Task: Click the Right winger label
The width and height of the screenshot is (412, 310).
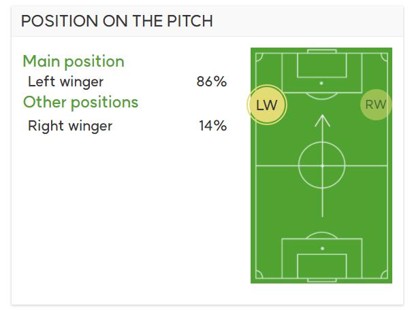Action: (70, 126)
